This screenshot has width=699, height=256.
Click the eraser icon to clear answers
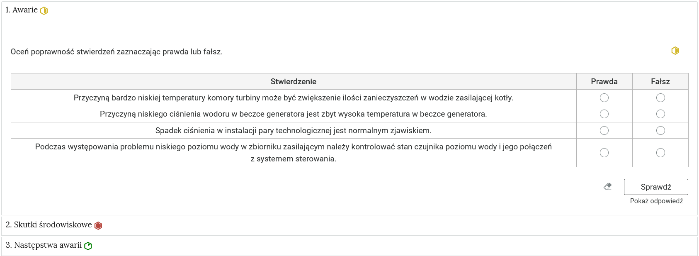[607, 186]
